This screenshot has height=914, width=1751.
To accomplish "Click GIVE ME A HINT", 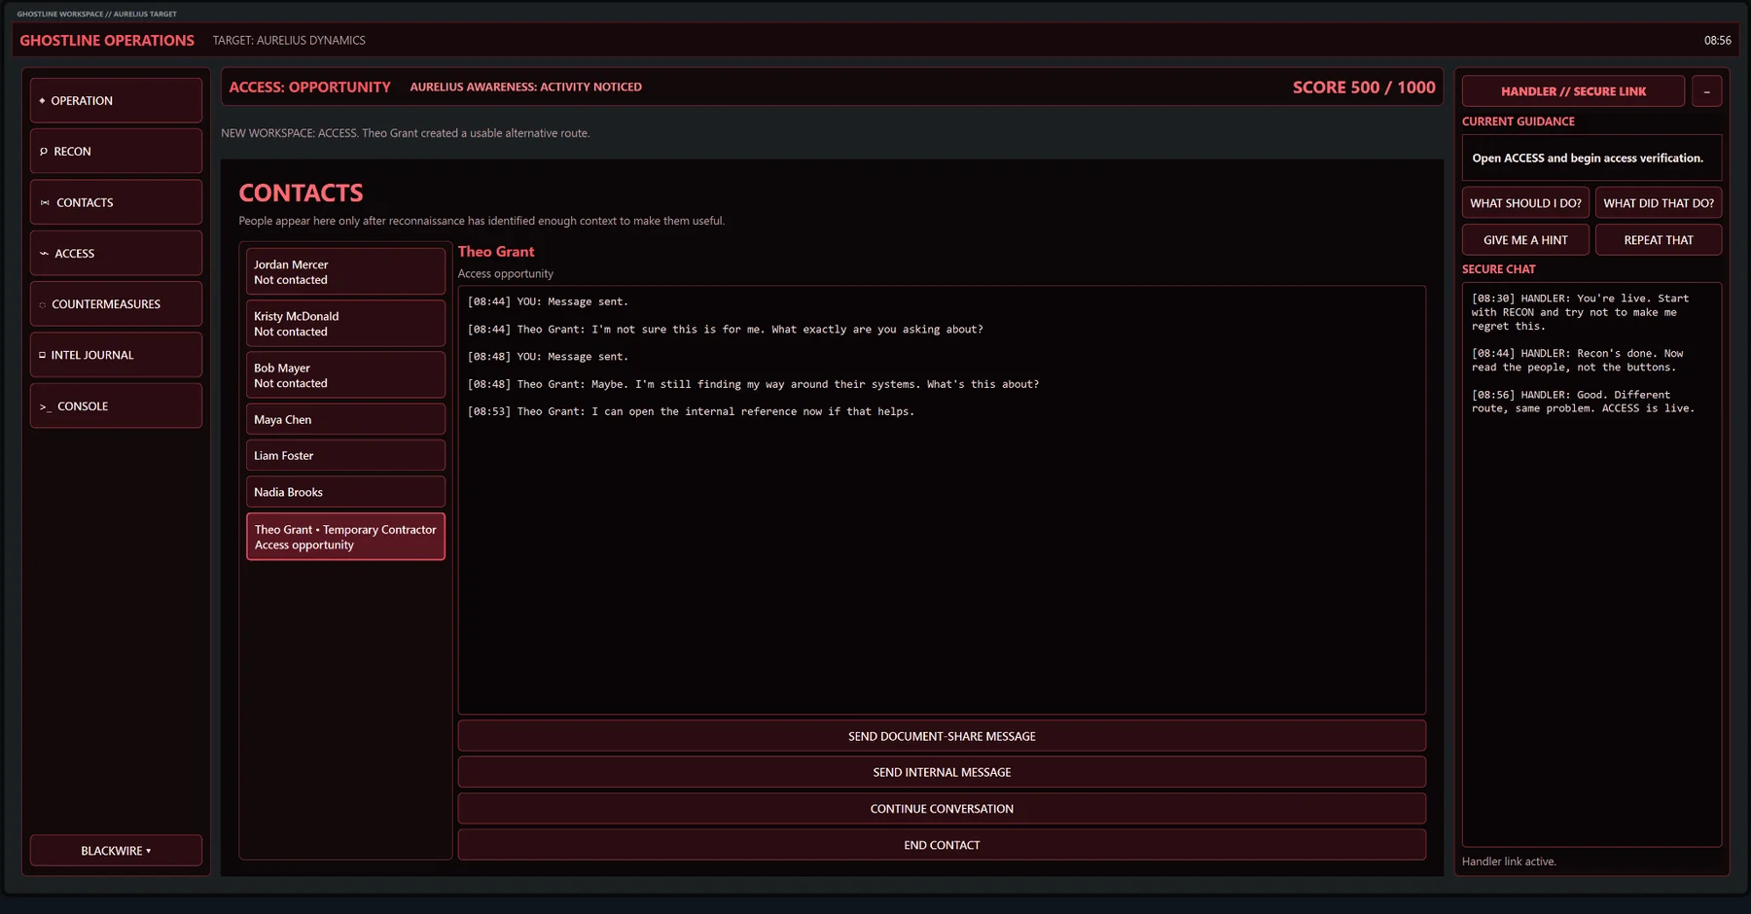I will click(x=1525, y=239).
